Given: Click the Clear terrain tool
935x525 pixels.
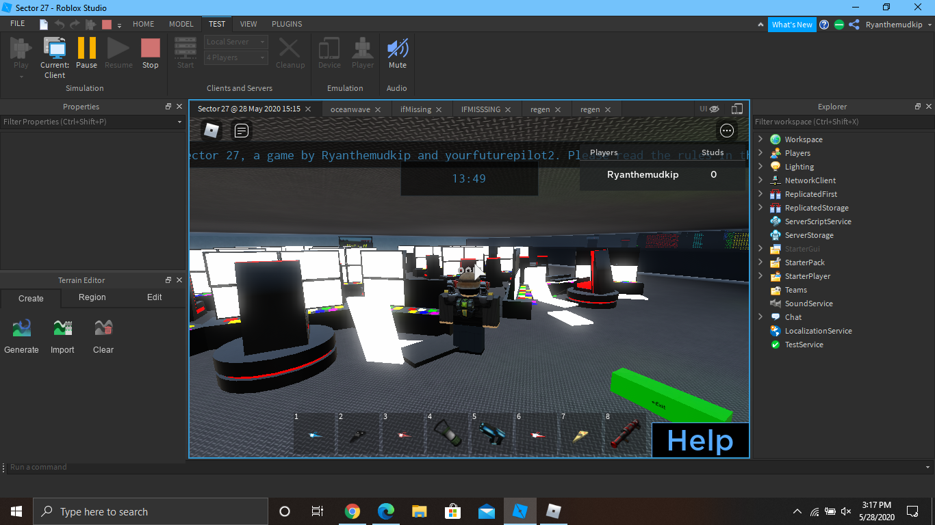Looking at the screenshot, I should [103, 336].
